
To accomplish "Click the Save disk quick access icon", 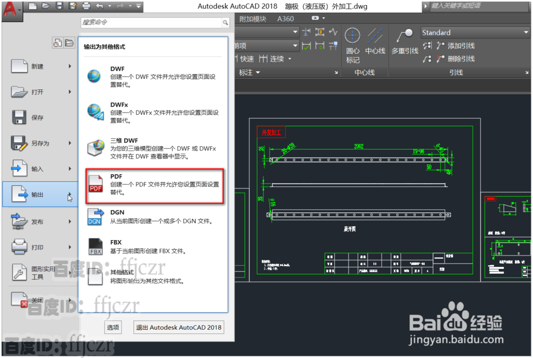I will (59, 6).
